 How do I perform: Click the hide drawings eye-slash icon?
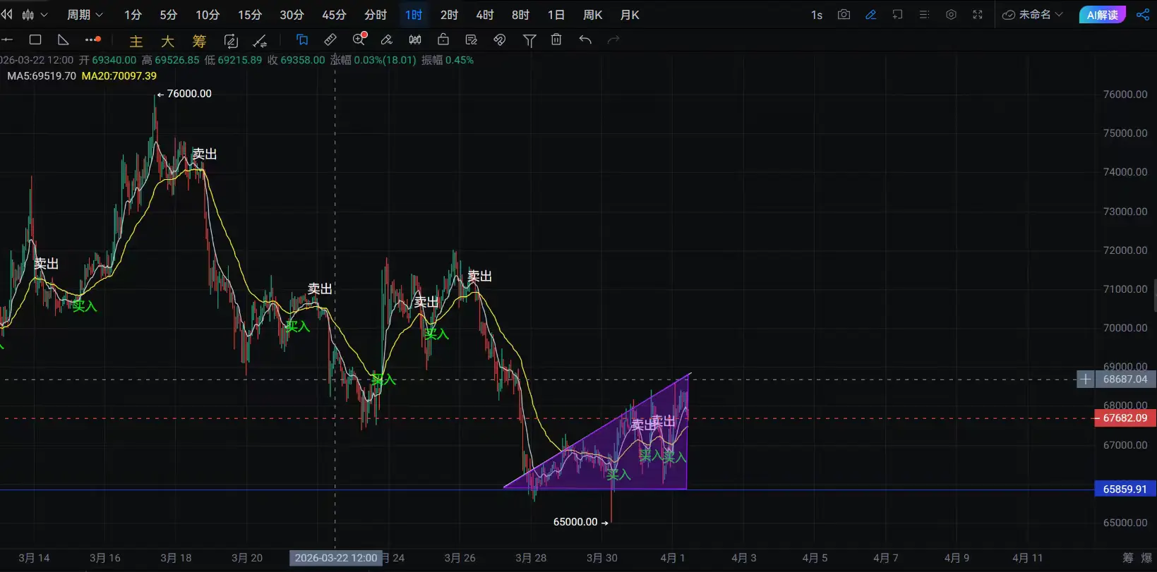(500, 40)
